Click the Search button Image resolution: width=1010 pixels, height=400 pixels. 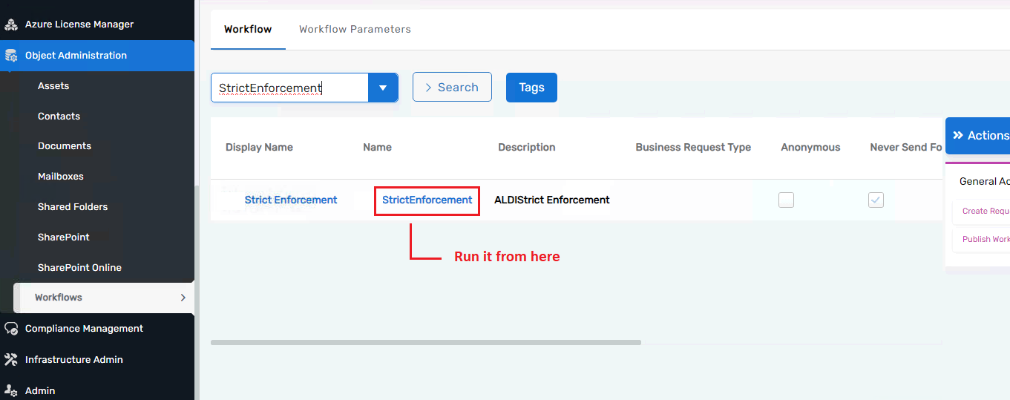click(452, 87)
